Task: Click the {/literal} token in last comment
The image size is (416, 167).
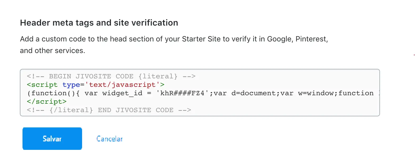Action: [71, 110]
